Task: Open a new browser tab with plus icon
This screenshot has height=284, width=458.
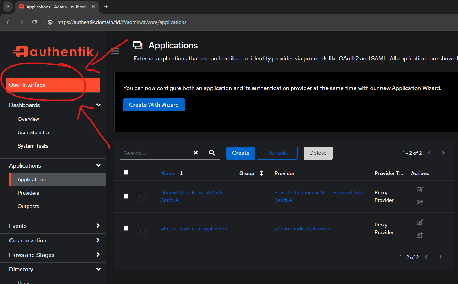Action: (x=106, y=7)
